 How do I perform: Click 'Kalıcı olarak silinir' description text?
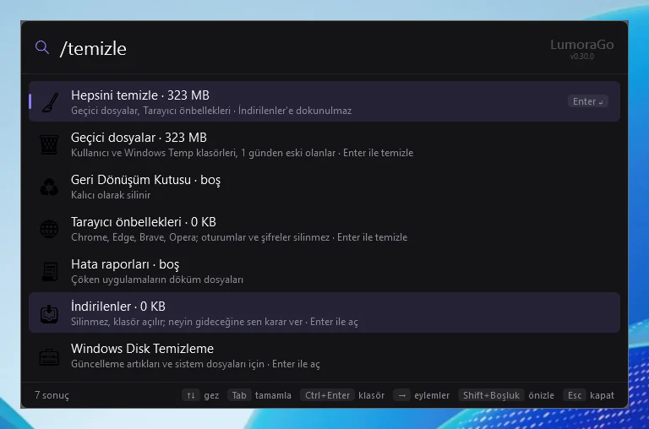tap(111, 195)
